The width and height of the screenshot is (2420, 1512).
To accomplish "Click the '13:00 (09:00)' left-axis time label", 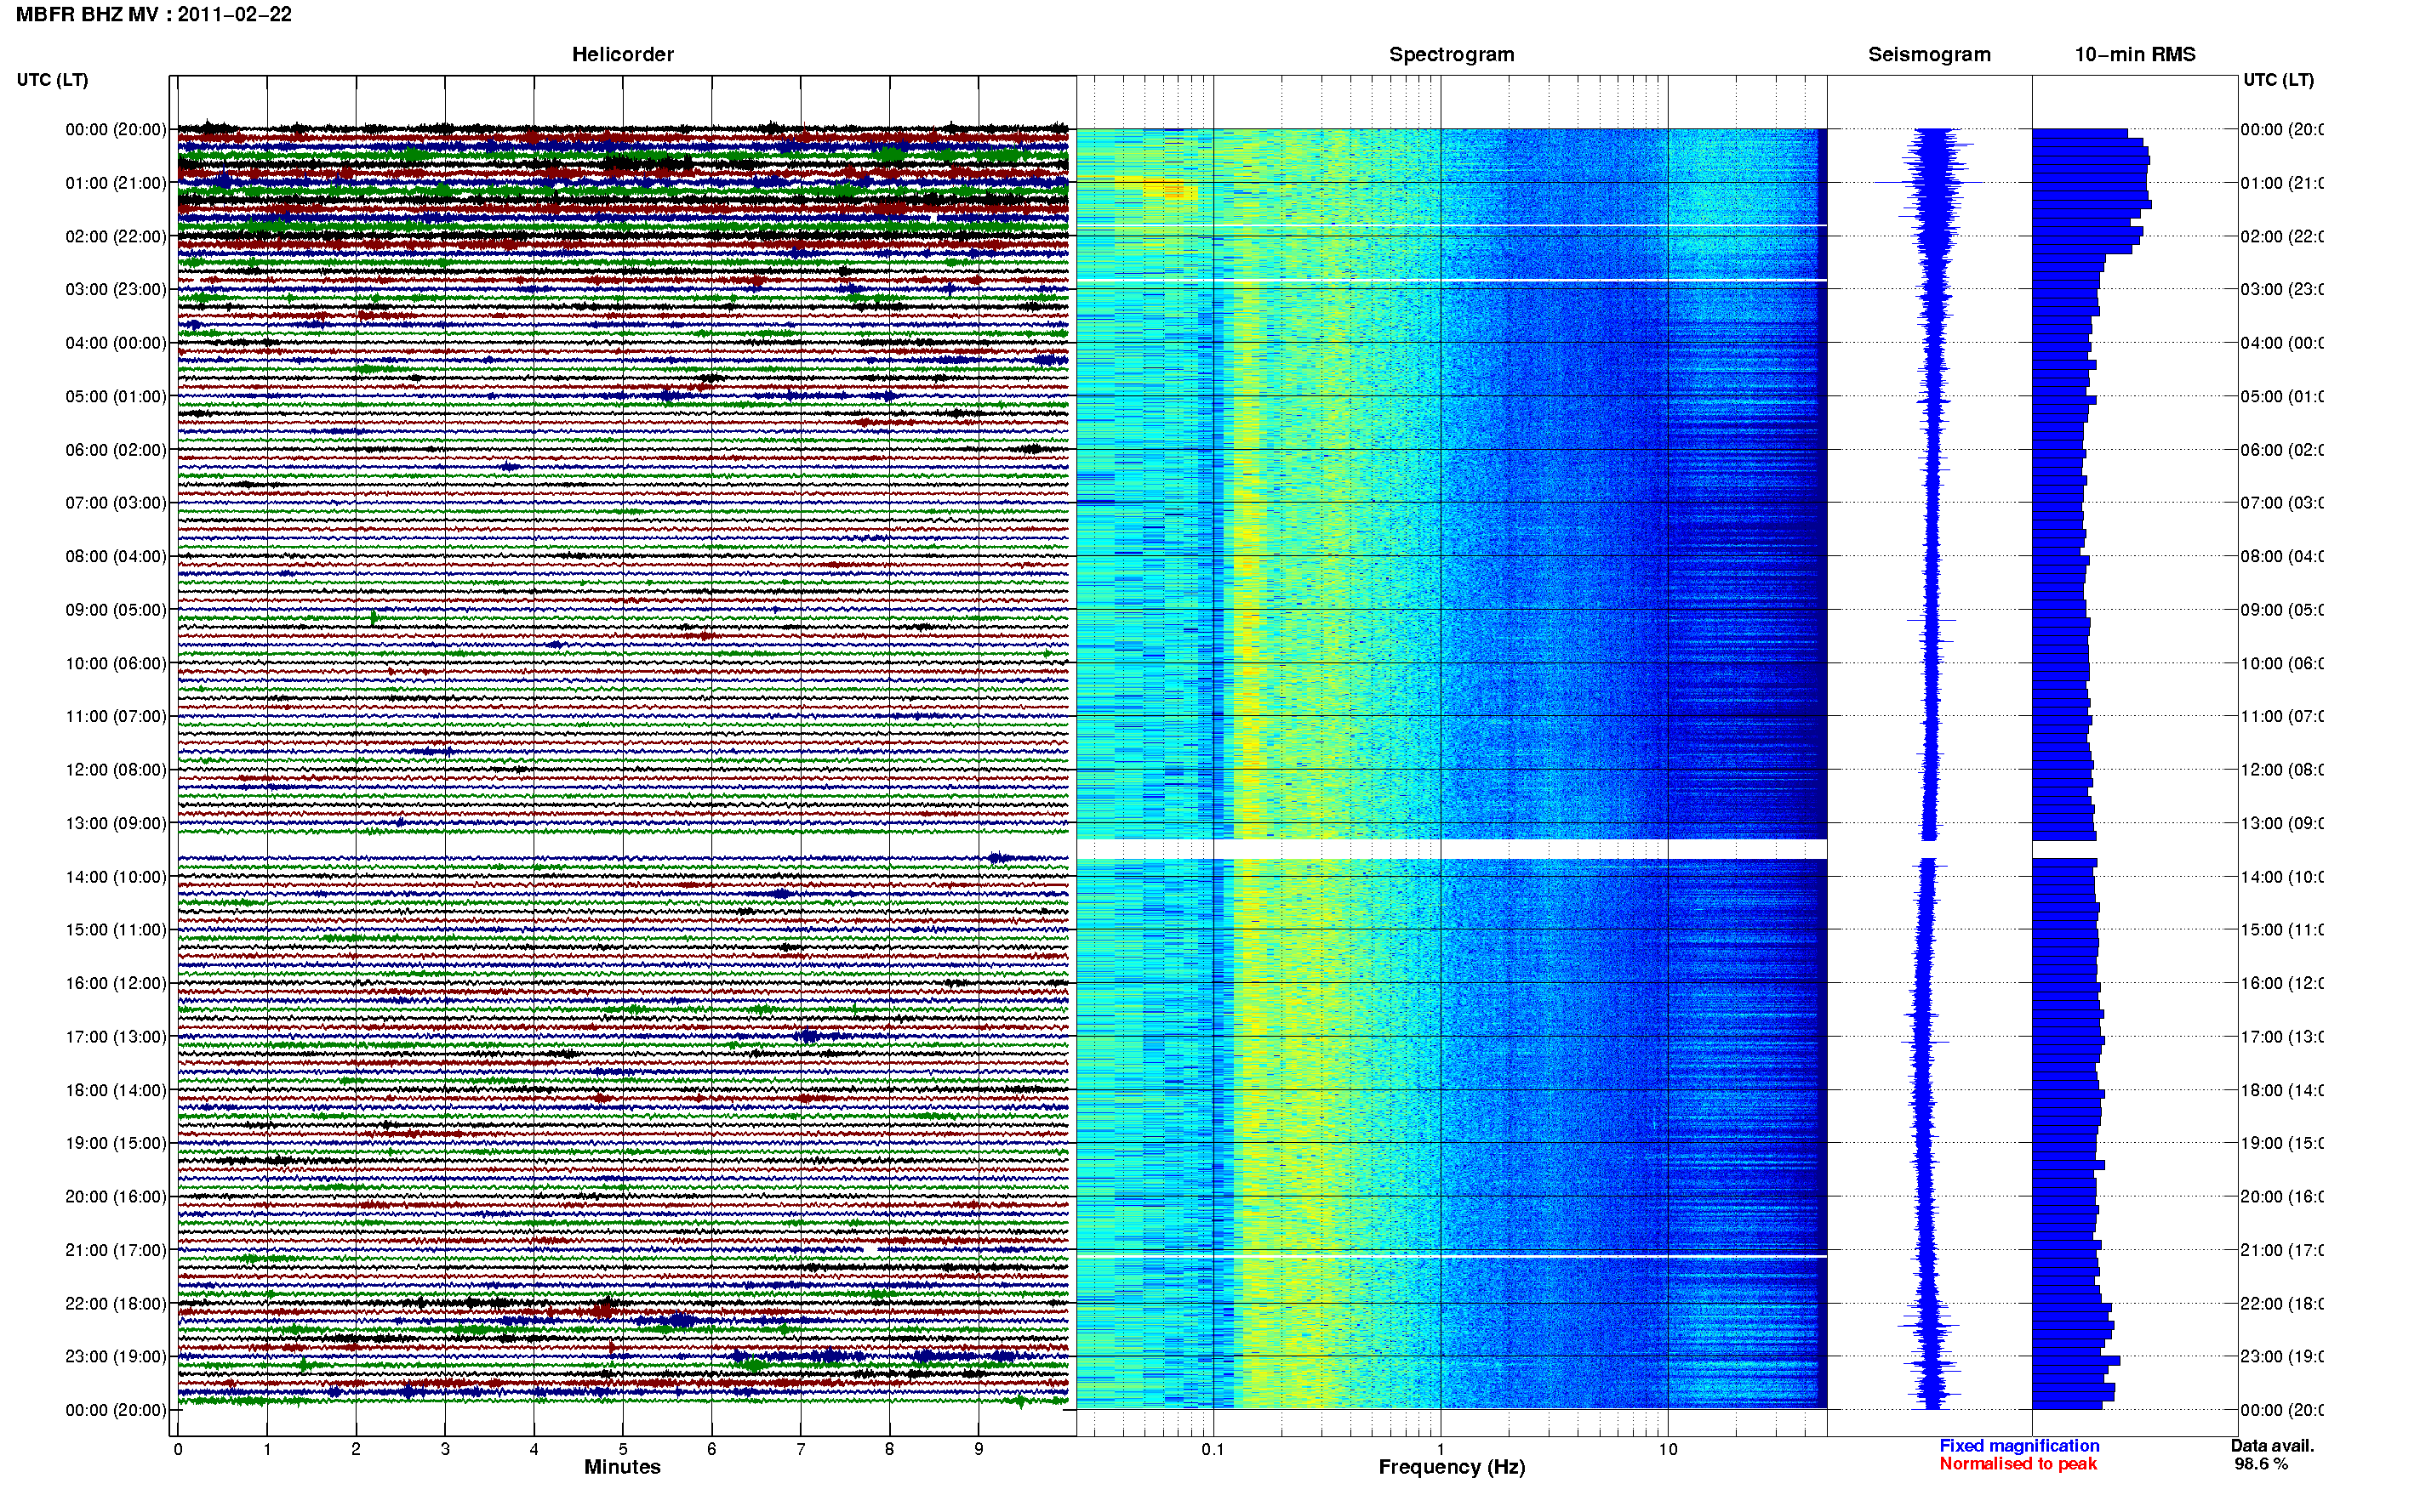I will [116, 823].
